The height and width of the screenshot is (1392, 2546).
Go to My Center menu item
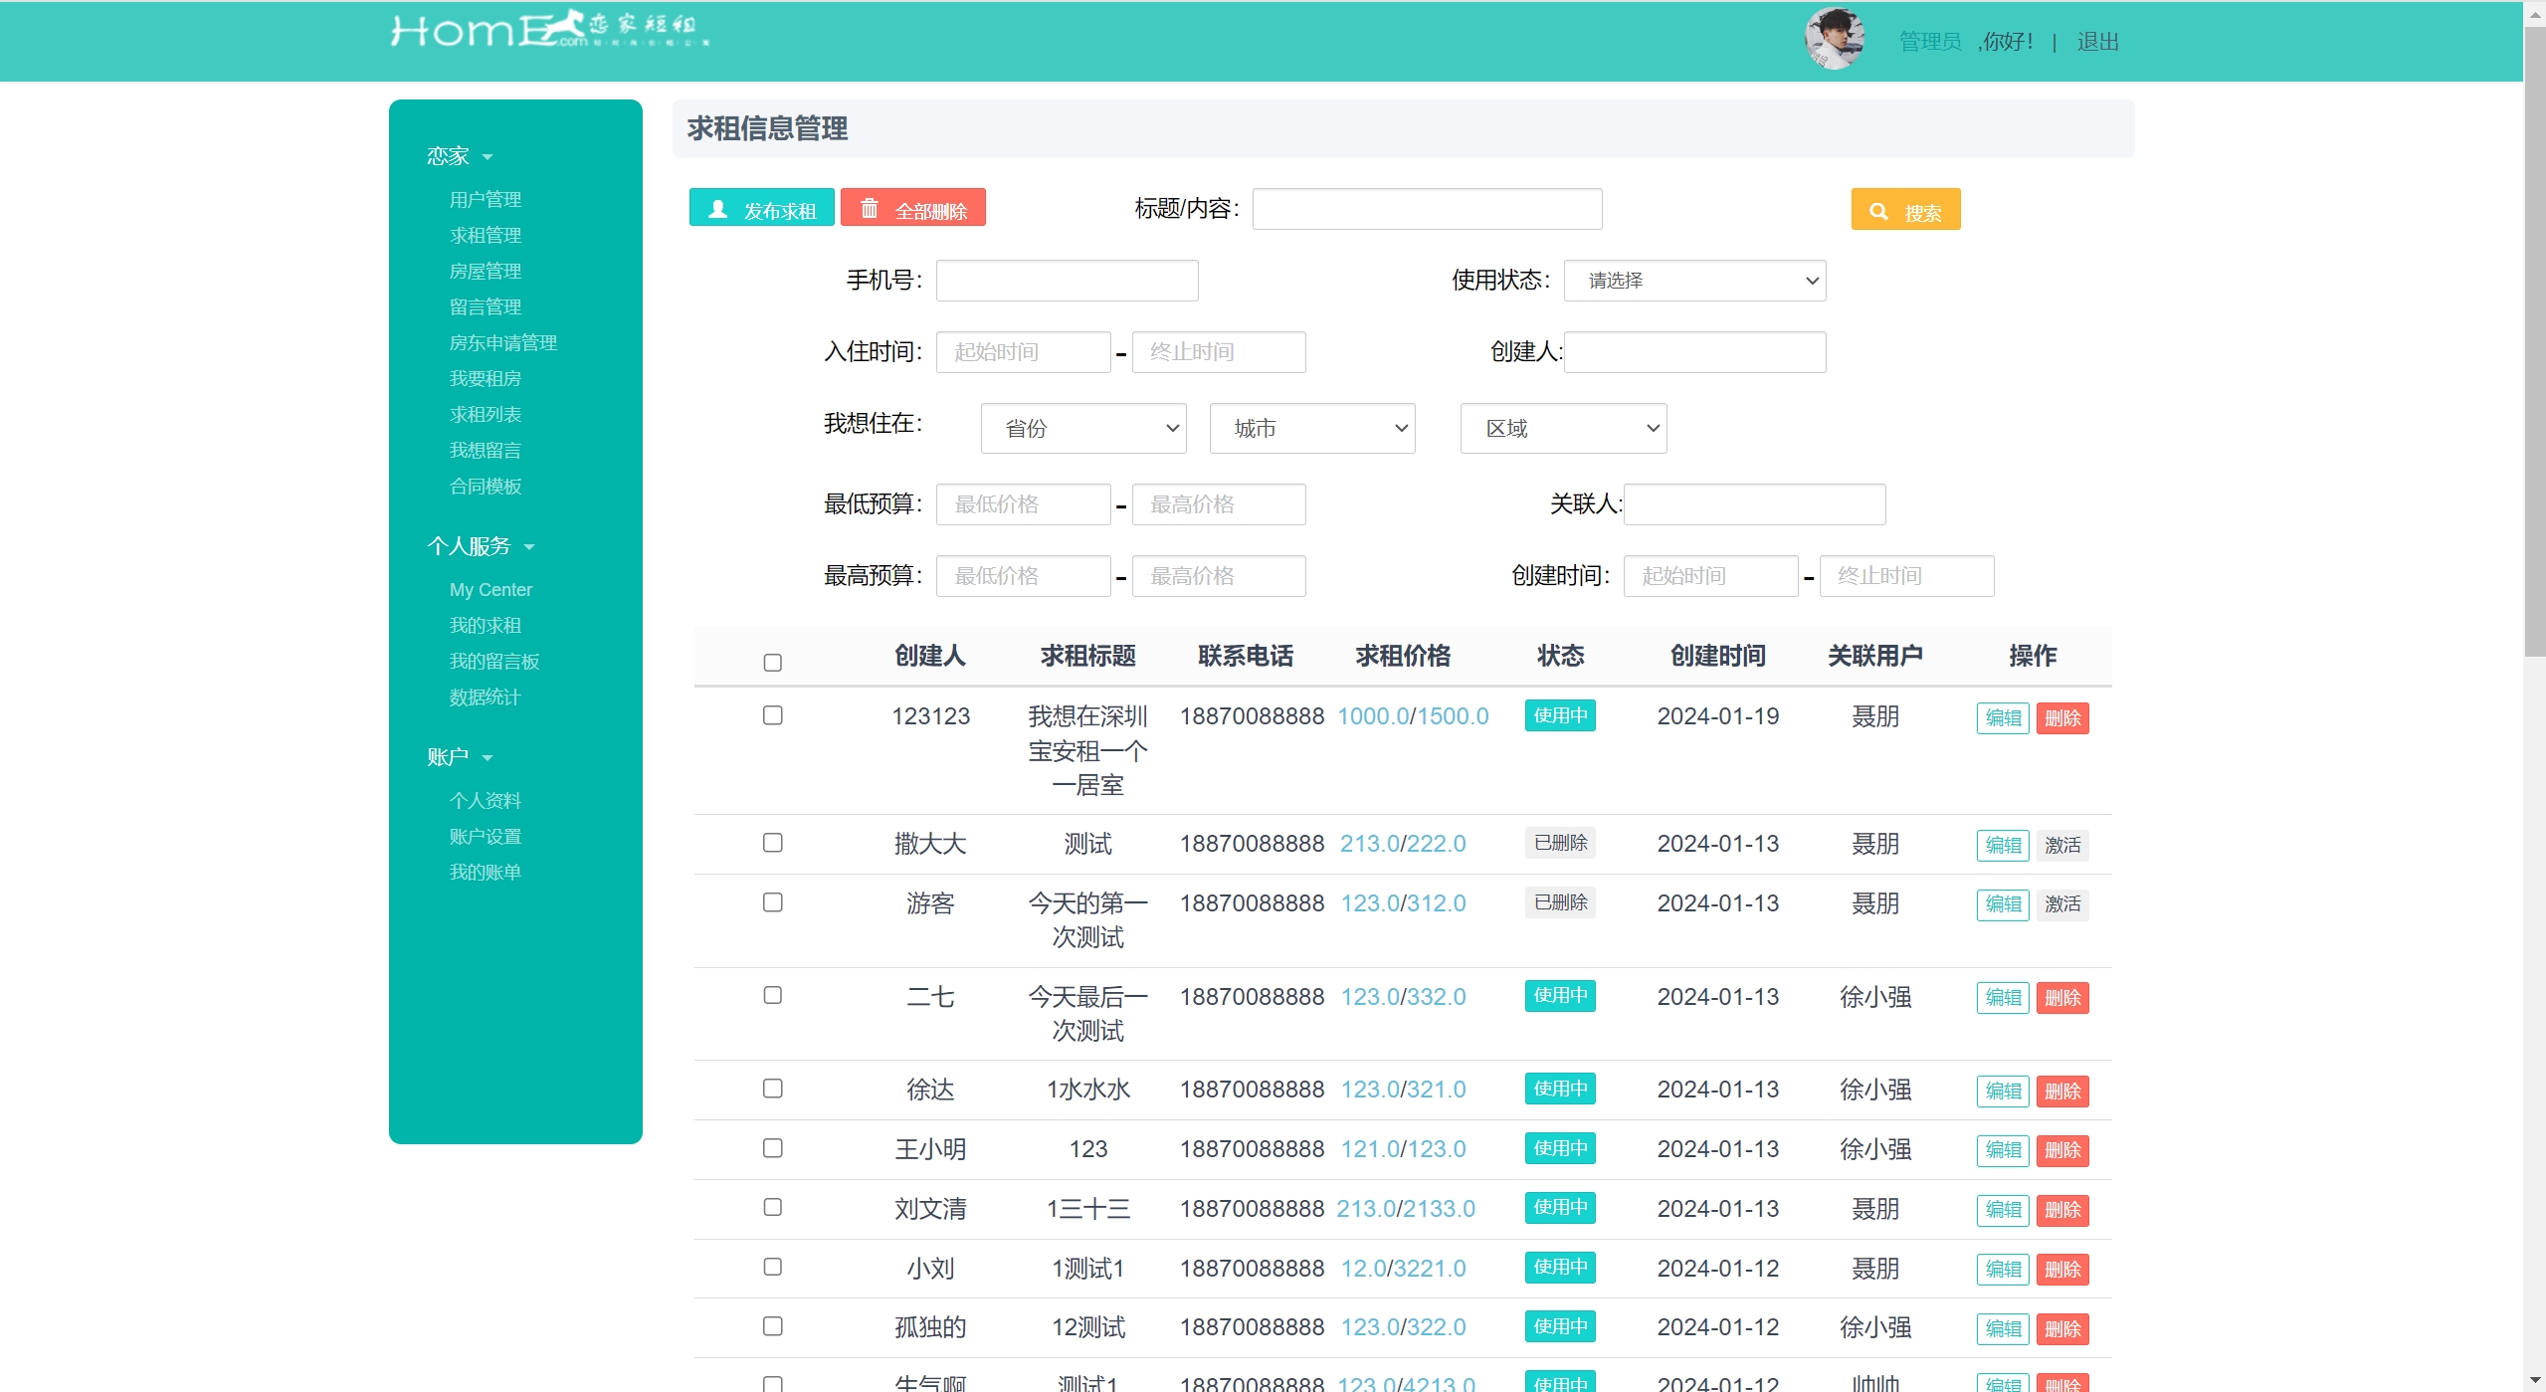pos(490,590)
